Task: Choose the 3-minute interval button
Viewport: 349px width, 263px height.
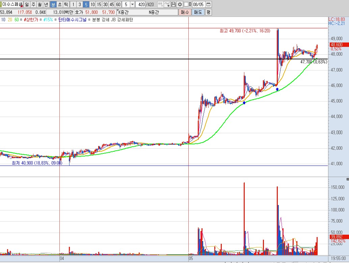Action: tap(80, 4)
